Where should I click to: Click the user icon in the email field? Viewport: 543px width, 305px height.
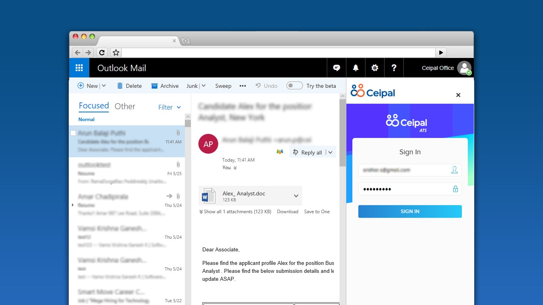pyautogui.click(x=454, y=170)
